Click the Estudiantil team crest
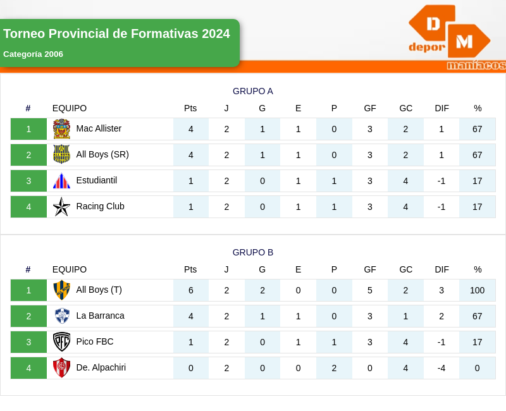The image size is (506, 411). (61, 181)
